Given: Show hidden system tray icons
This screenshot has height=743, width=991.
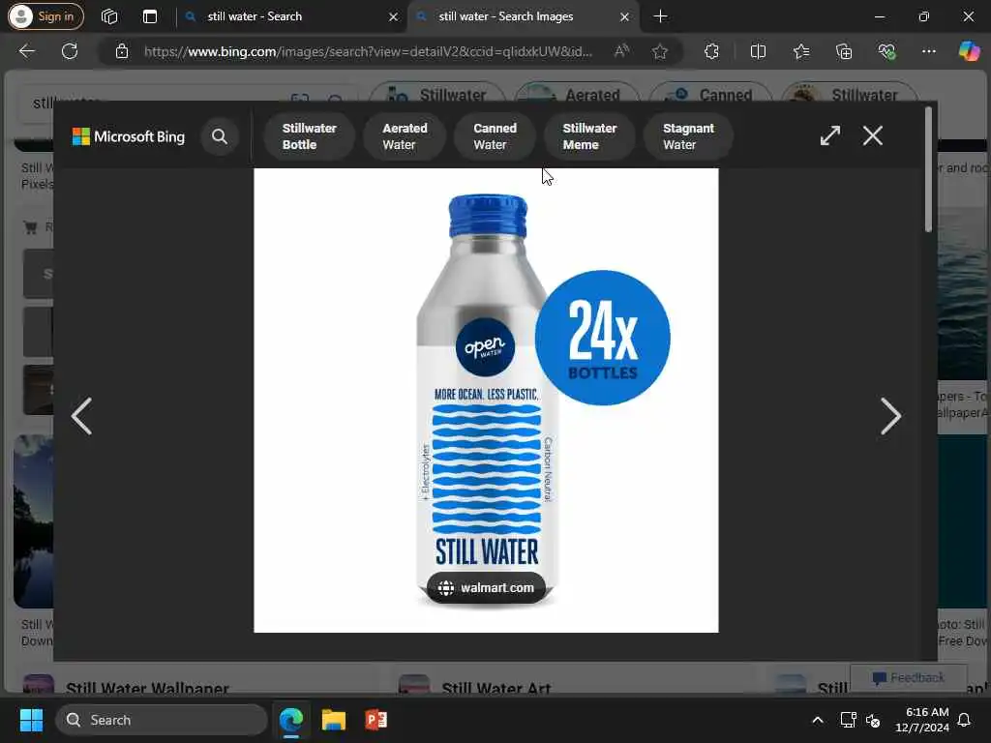Looking at the screenshot, I should (817, 720).
